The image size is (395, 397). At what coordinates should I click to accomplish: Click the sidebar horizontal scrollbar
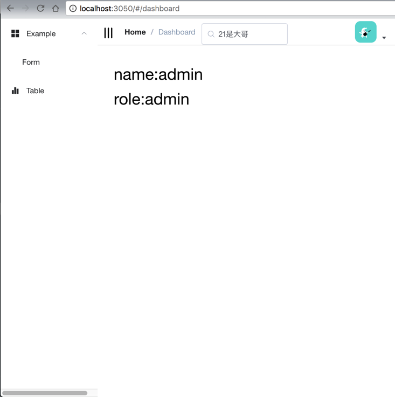pos(45,393)
